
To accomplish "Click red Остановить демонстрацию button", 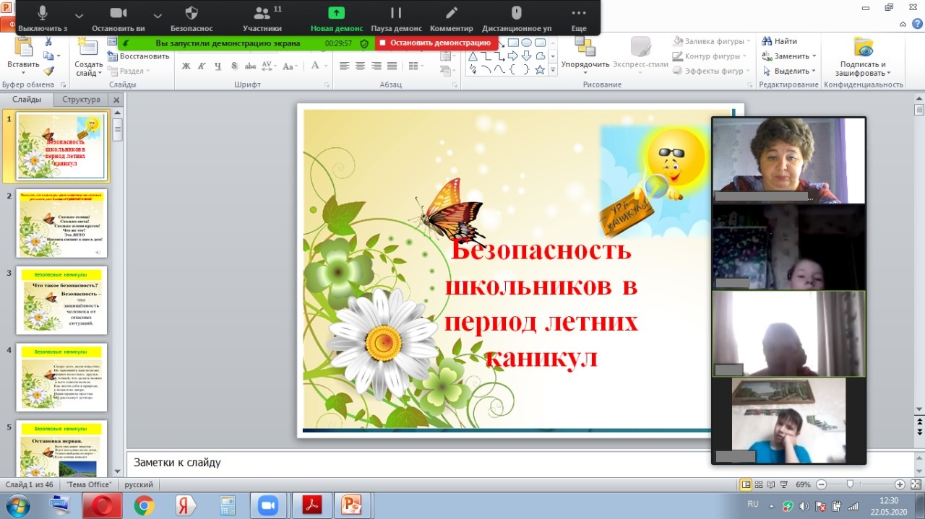I will pyautogui.click(x=436, y=43).
